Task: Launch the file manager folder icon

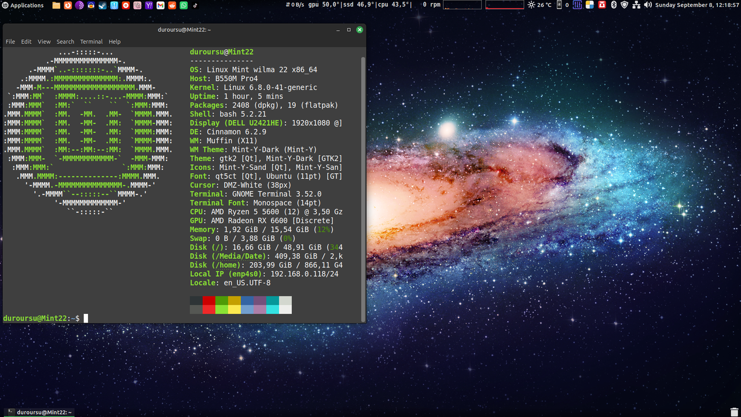Action: (56, 5)
